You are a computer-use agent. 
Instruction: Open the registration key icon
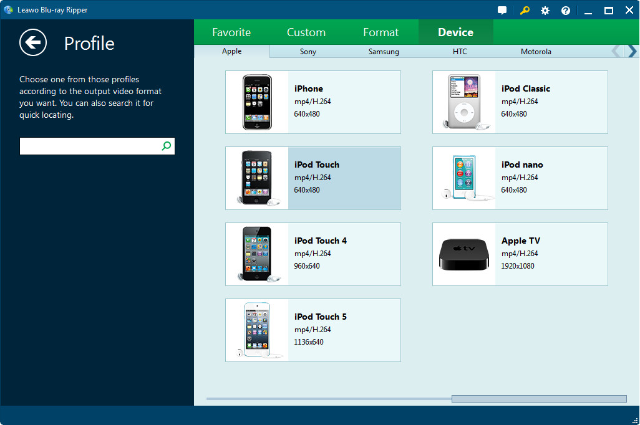[x=525, y=10]
